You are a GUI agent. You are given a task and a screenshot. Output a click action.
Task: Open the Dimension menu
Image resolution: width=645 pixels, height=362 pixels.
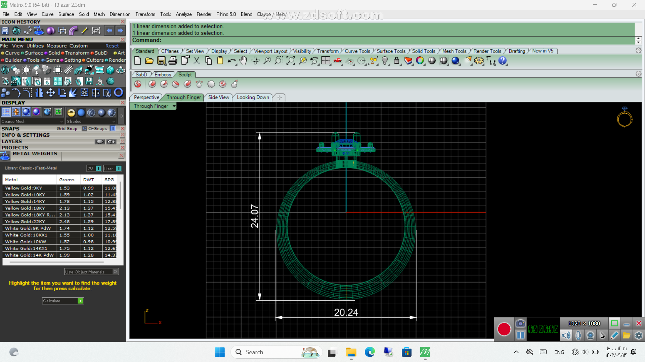coord(120,14)
